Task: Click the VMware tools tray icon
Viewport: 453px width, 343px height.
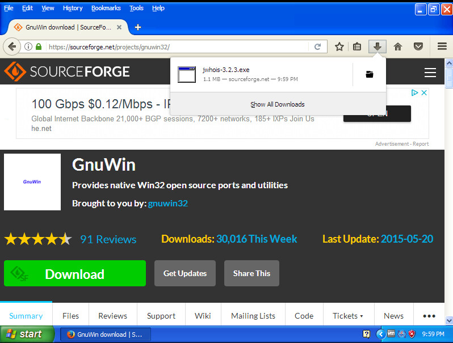Action: point(391,334)
